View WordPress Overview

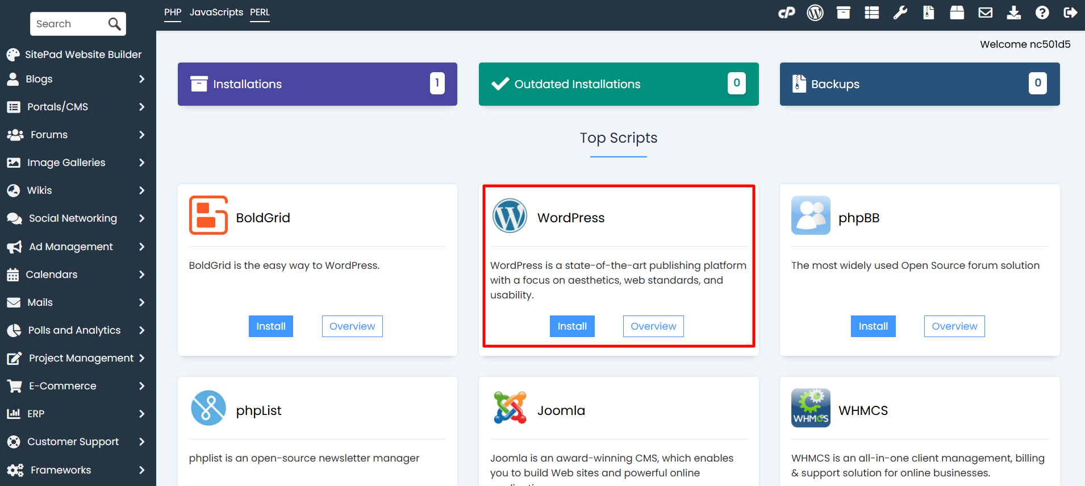click(653, 326)
